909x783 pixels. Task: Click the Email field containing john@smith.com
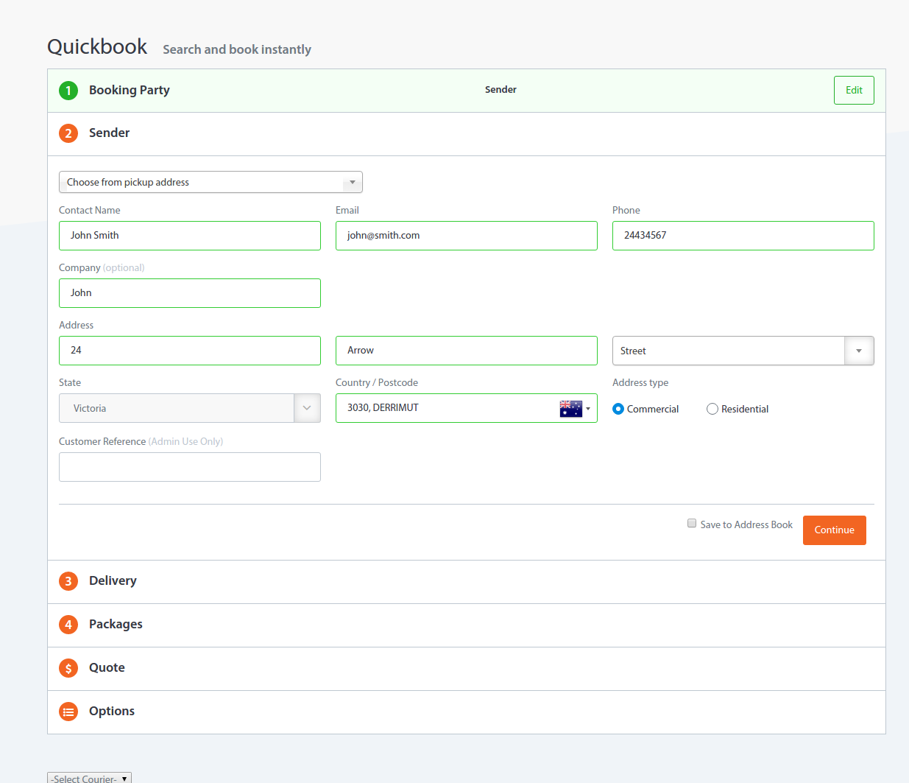click(466, 236)
